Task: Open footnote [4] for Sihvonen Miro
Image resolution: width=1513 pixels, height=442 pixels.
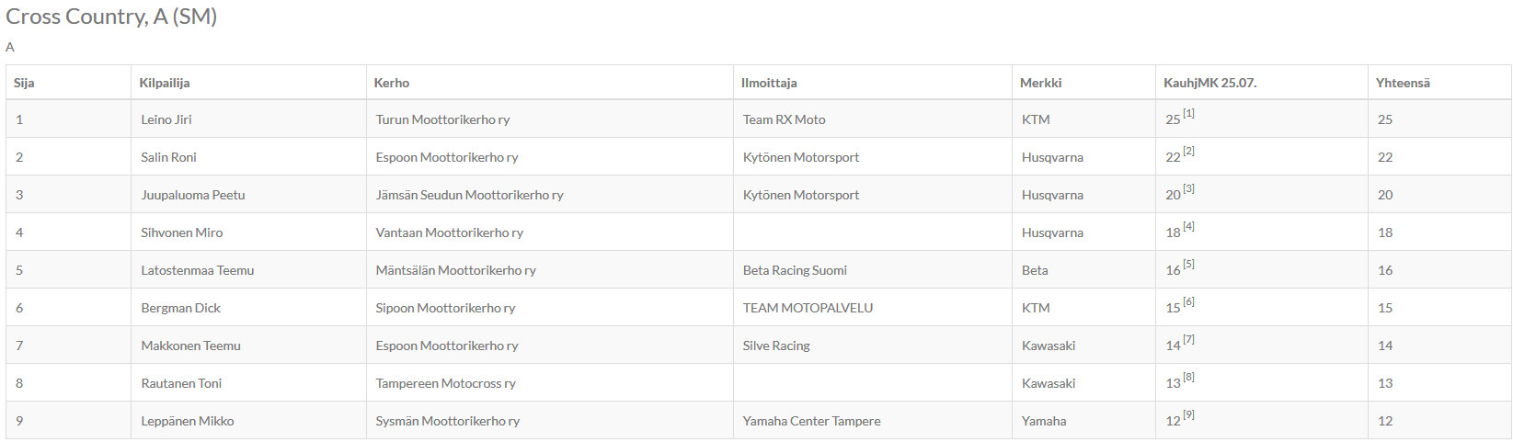Action: [1188, 226]
